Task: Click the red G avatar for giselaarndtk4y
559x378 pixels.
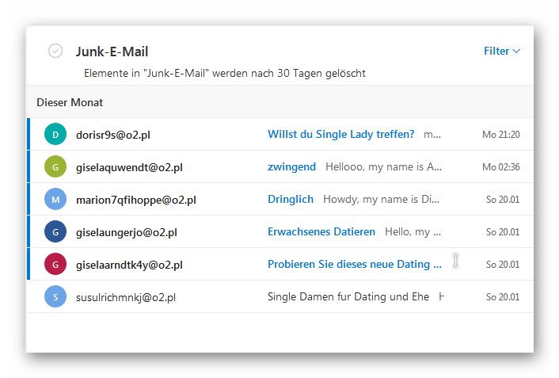Action: click(55, 264)
